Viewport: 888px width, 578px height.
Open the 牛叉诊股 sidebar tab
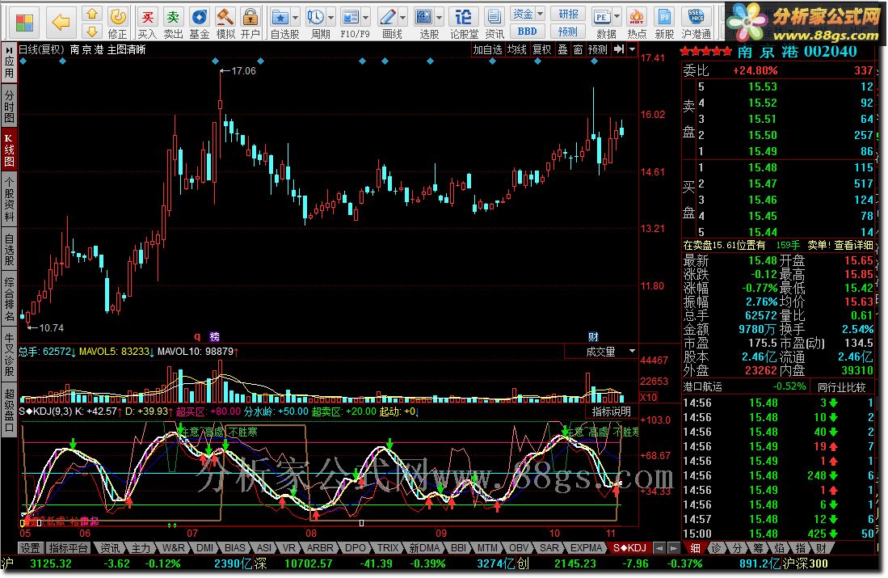pos(9,356)
